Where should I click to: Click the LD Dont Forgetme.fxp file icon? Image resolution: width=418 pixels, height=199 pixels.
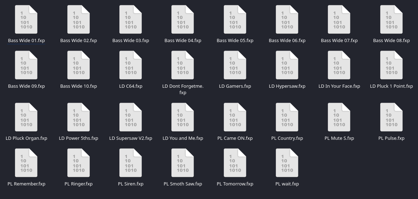182,65
